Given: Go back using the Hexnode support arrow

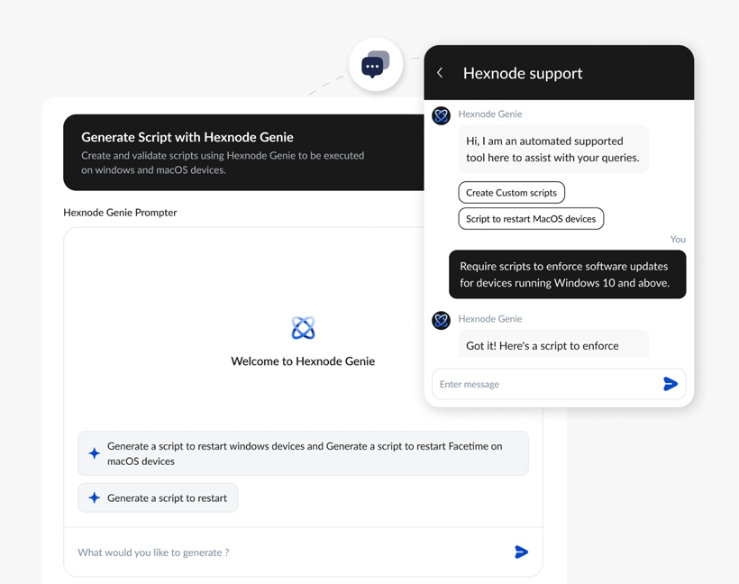Looking at the screenshot, I should (440, 73).
